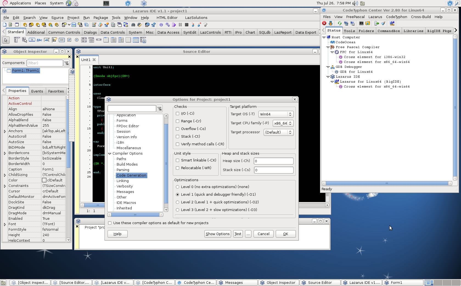Select the TToggleBox 'on' component in palette
Image resolution: width=461 pixels, height=286 pixels.
click(62, 40)
